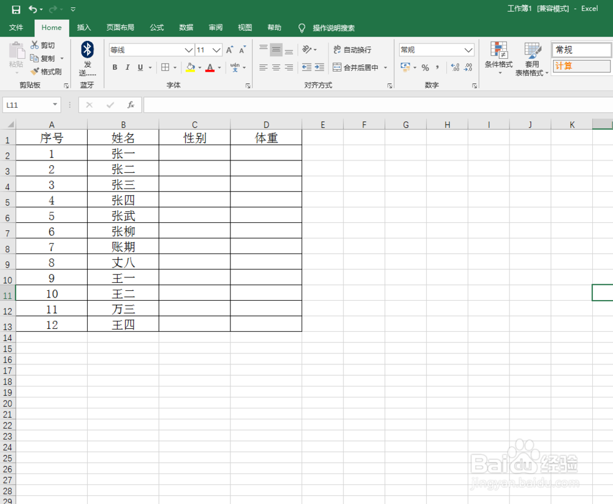
Task: Click the Cut scissors icon
Action: click(35, 45)
